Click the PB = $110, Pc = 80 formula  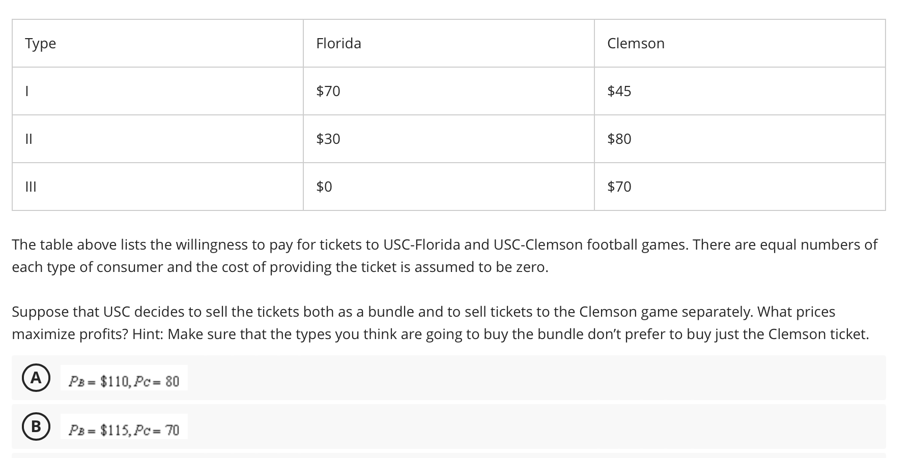point(124,381)
